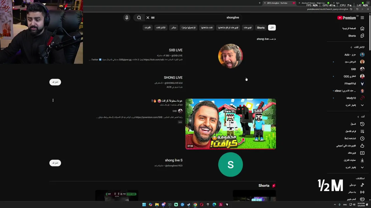
Task: Start voice search with the microphone icon
Action: [x=127, y=18]
